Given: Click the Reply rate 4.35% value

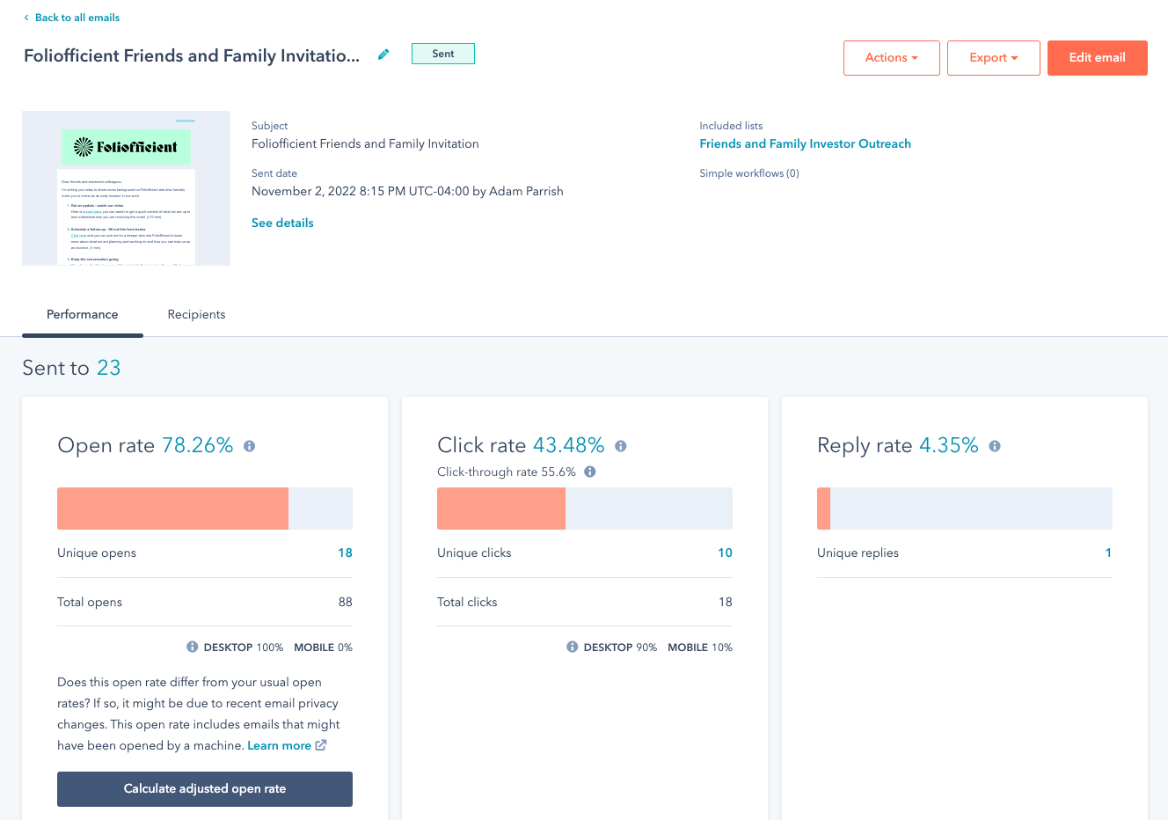Looking at the screenshot, I should coord(949,445).
